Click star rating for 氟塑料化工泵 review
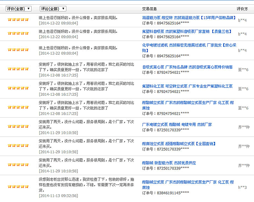This screenshot has height=202, width=254. 18,88
